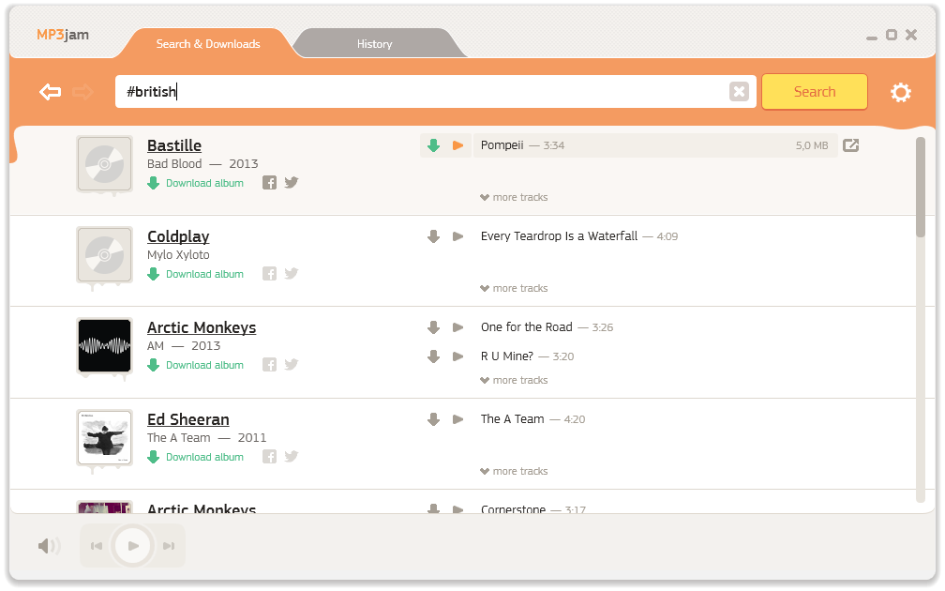The height and width of the screenshot is (591, 945).
Task: Play The A Team track
Action: point(458,419)
